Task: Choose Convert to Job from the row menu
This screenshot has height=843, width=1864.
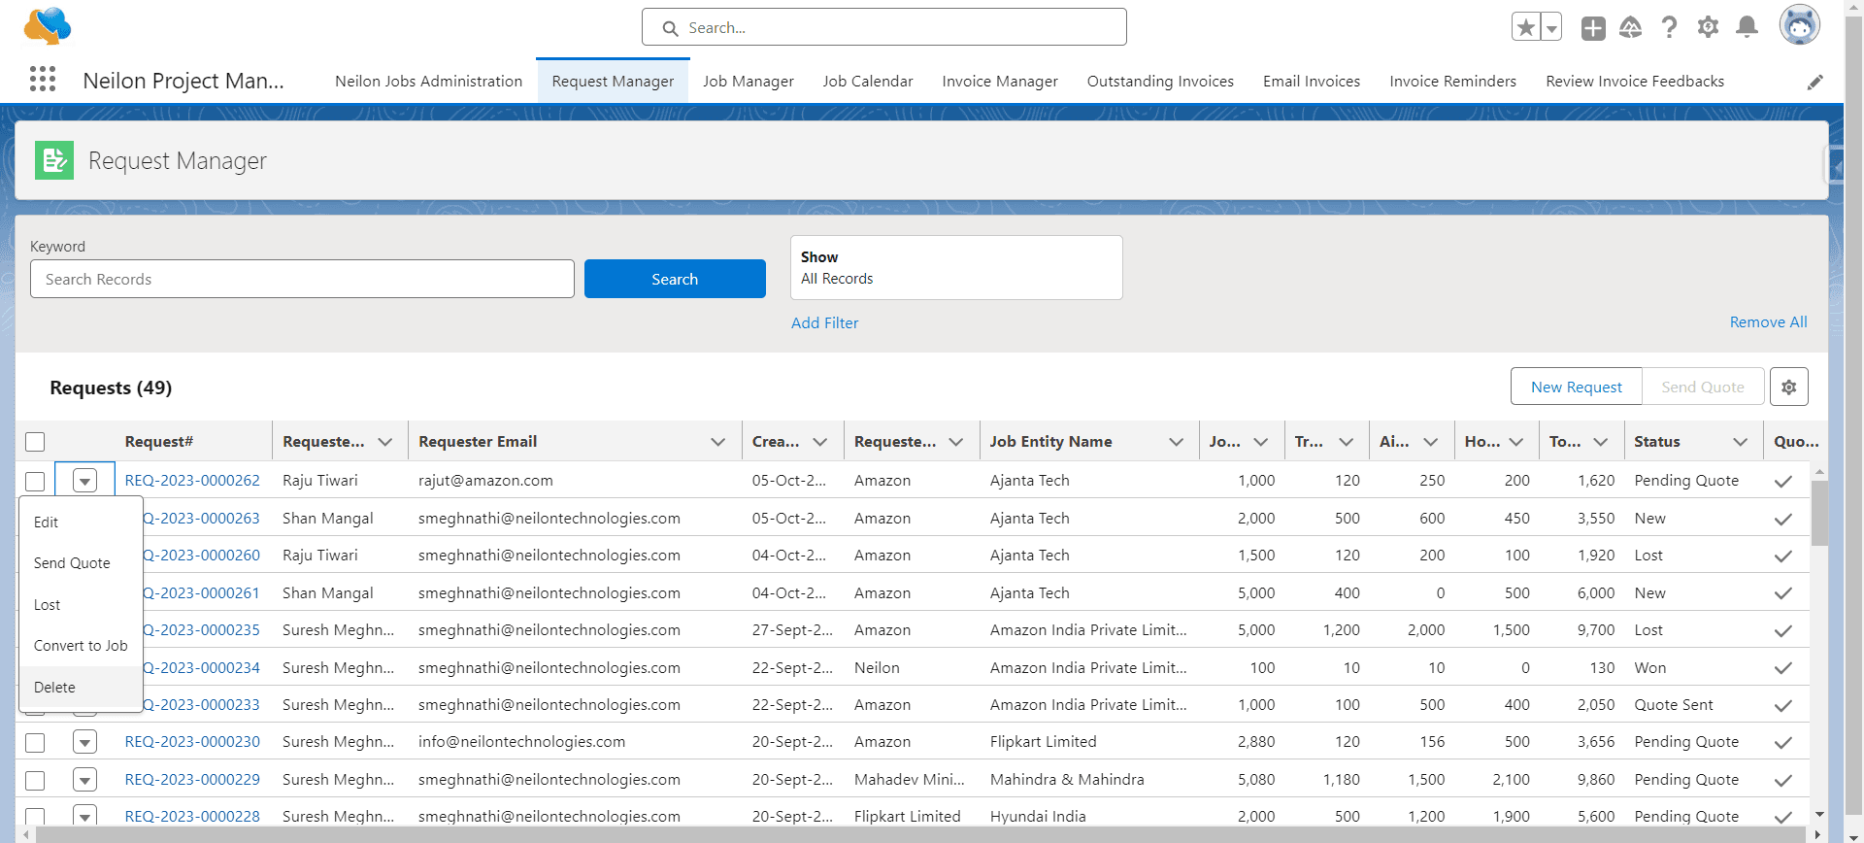Action: pyautogui.click(x=81, y=646)
